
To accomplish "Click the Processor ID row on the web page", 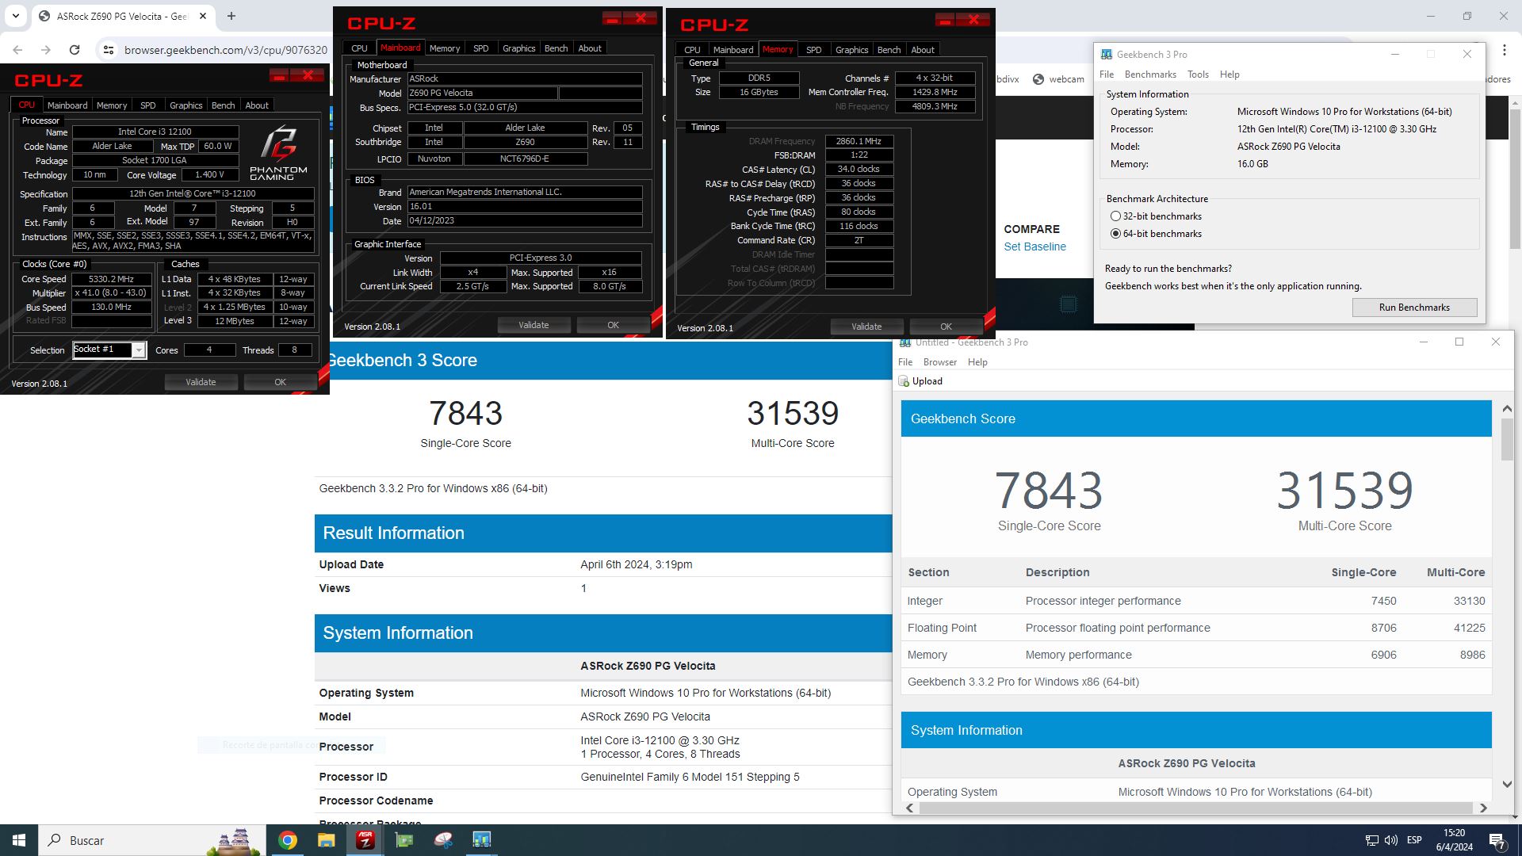I will tap(603, 777).
